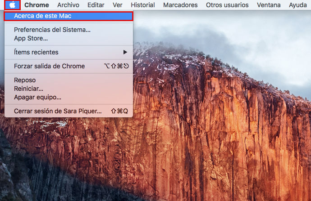Open the Otros usuarios menu
311x201 pixels.
pyautogui.click(x=227, y=5)
